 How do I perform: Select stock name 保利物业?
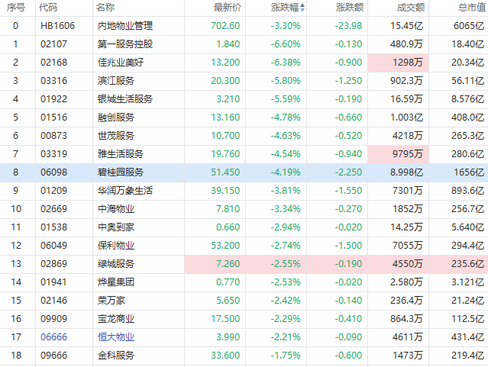pyautogui.click(x=116, y=246)
